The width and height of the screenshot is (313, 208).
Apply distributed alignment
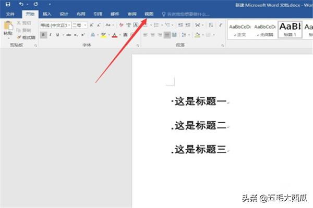[174, 35]
